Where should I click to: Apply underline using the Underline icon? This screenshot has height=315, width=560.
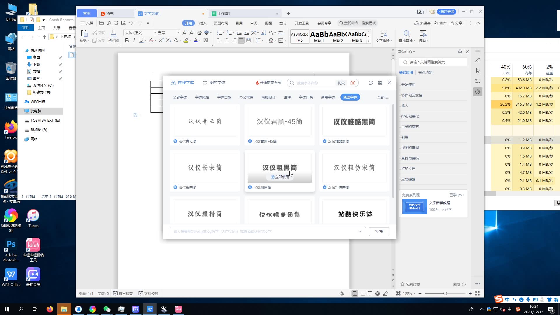point(141,40)
